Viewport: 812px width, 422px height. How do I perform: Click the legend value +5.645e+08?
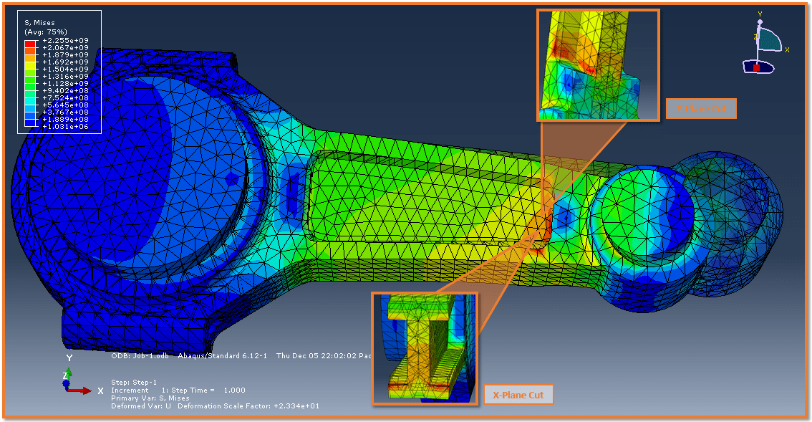tap(65, 105)
